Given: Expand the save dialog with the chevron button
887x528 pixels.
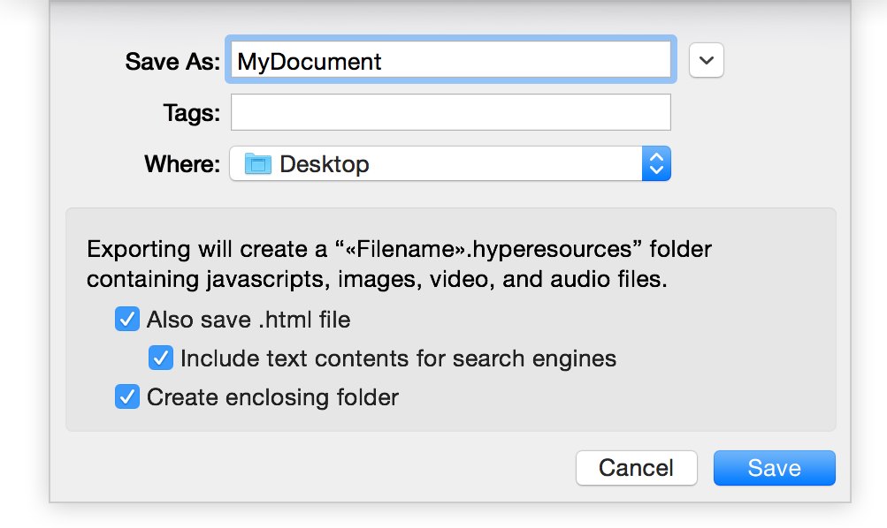Looking at the screenshot, I should [707, 60].
